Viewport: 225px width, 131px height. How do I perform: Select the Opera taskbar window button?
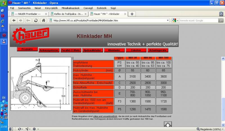point(4,35)
